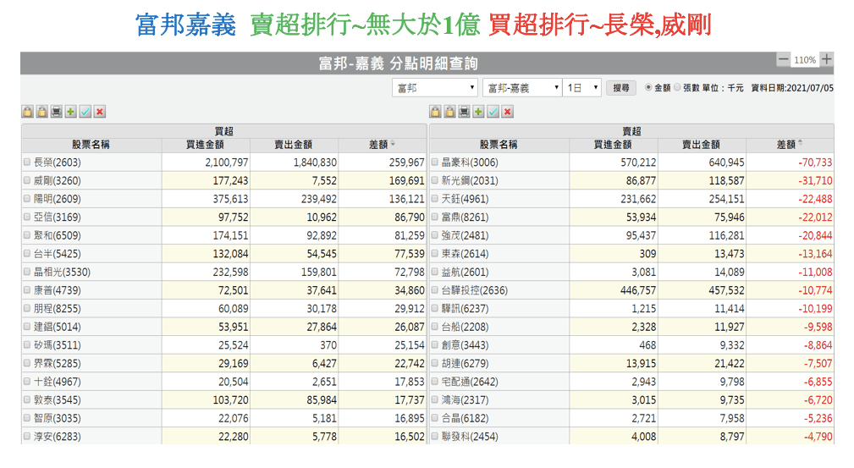854x468 pixels.
Task: Click the green plus icon above the 買超 table
Action: (70, 112)
